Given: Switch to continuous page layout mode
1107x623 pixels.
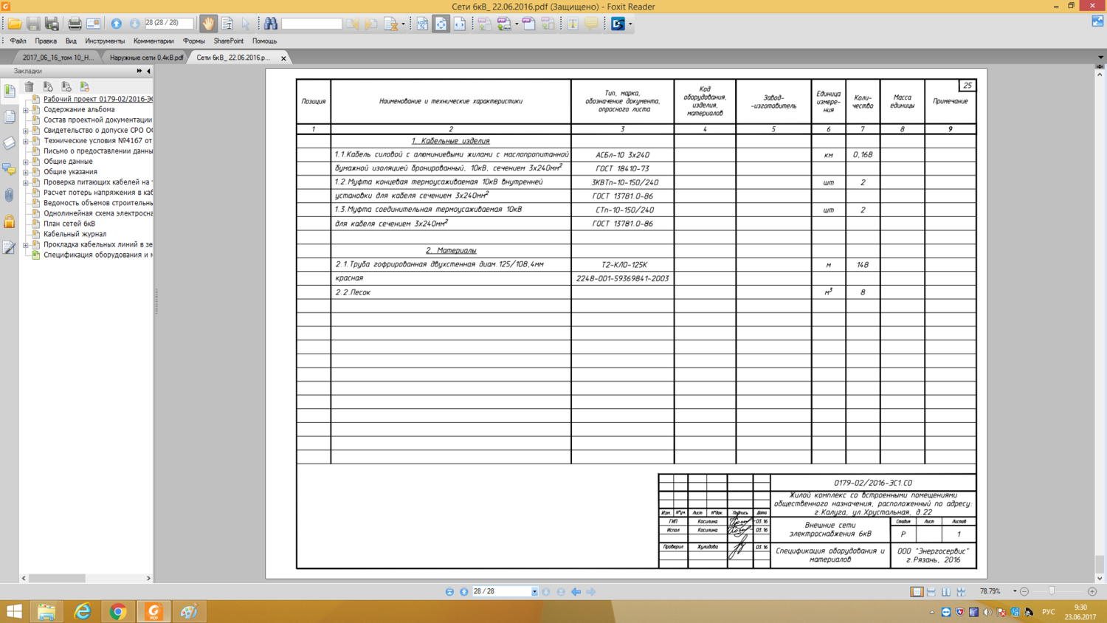Looking at the screenshot, I should click(931, 591).
